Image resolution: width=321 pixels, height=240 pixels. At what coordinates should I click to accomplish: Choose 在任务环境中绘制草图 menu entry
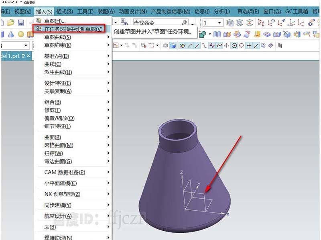pyautogui.click(x=72, y=29)
